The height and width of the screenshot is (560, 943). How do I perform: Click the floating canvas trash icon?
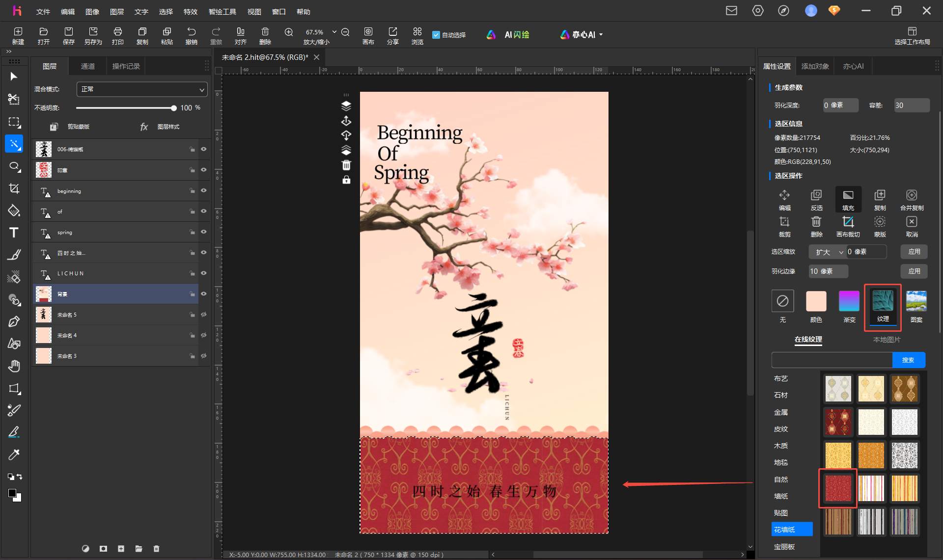point(346,165)
